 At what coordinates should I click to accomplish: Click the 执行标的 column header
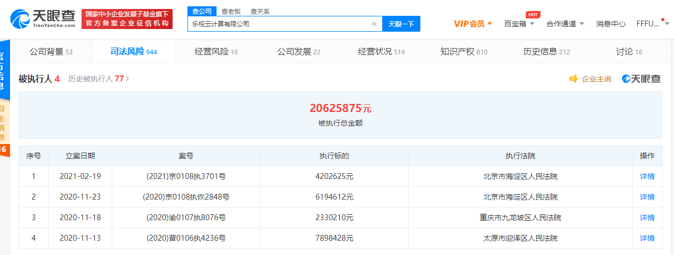point(334,156)
